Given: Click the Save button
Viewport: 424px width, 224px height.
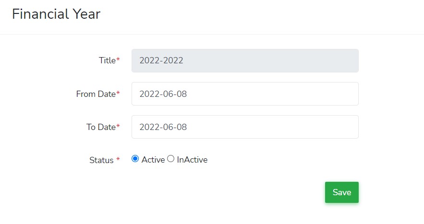Looking at the screenshot, I should pyautogui.click(x=341, y=192).
